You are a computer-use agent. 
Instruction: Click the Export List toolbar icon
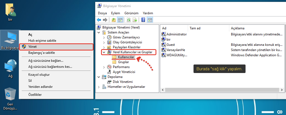pos(135,20)
